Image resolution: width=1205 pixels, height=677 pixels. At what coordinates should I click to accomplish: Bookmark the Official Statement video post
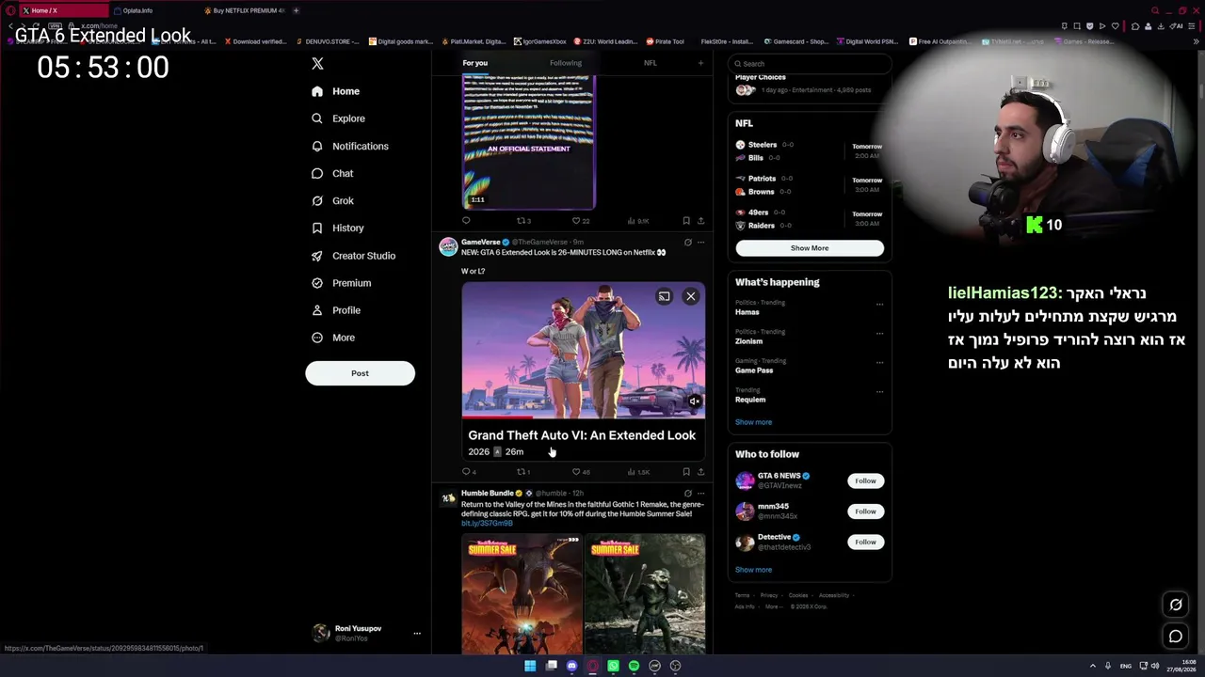686,221
